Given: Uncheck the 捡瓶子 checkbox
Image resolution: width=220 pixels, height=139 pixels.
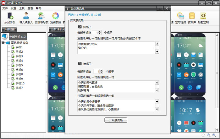Looking at the screenshot, I should coord(80,64).
